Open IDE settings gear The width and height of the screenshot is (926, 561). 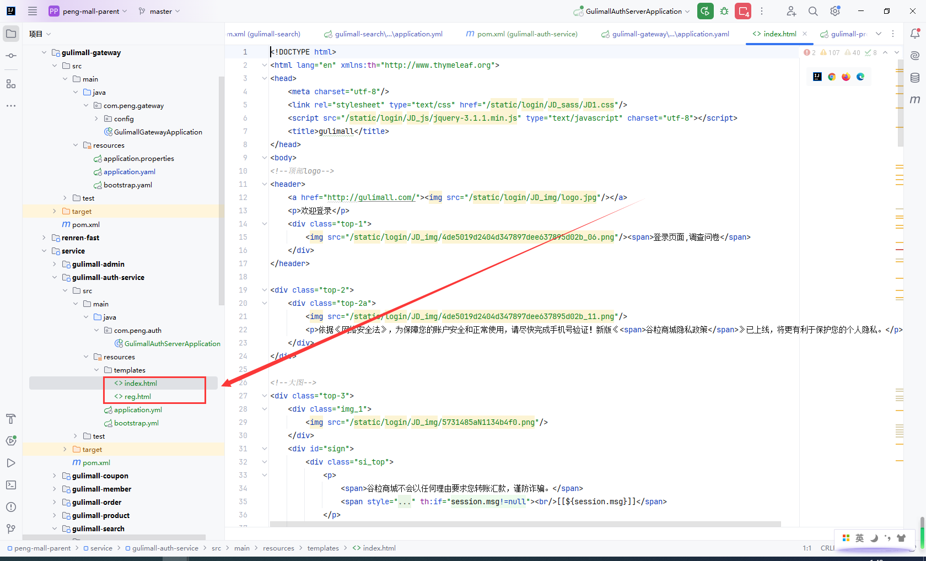pyautogui.click(x=836, y=11)
